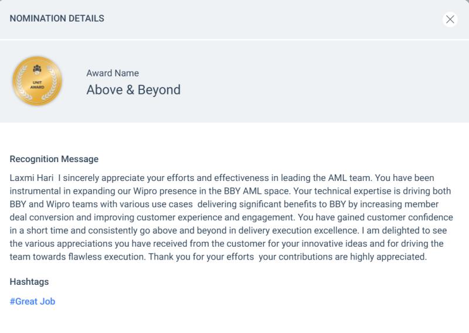Click the UNIT AWARD text inside badge
The image size is (469, 333).
37,85
